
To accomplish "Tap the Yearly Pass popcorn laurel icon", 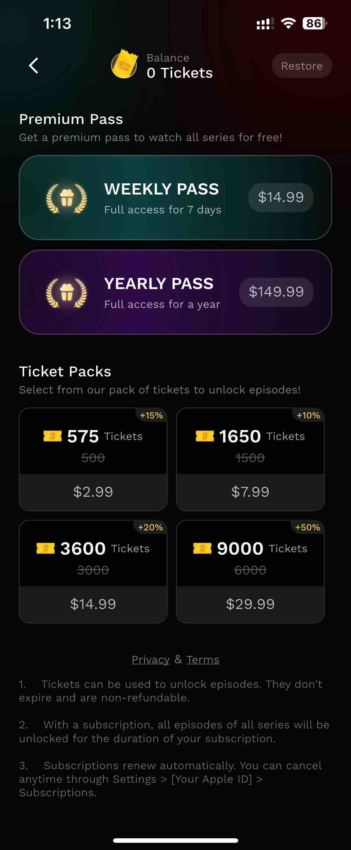I will 67,293.
